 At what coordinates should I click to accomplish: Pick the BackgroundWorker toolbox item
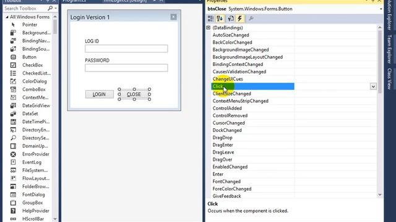coord(30,33)
